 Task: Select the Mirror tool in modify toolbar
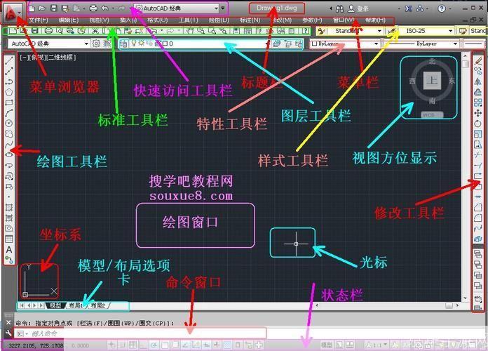coord(477,81)
